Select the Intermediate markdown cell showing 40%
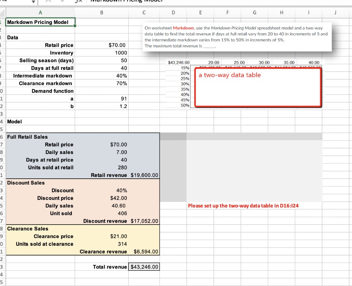 (x=101, y=75)
